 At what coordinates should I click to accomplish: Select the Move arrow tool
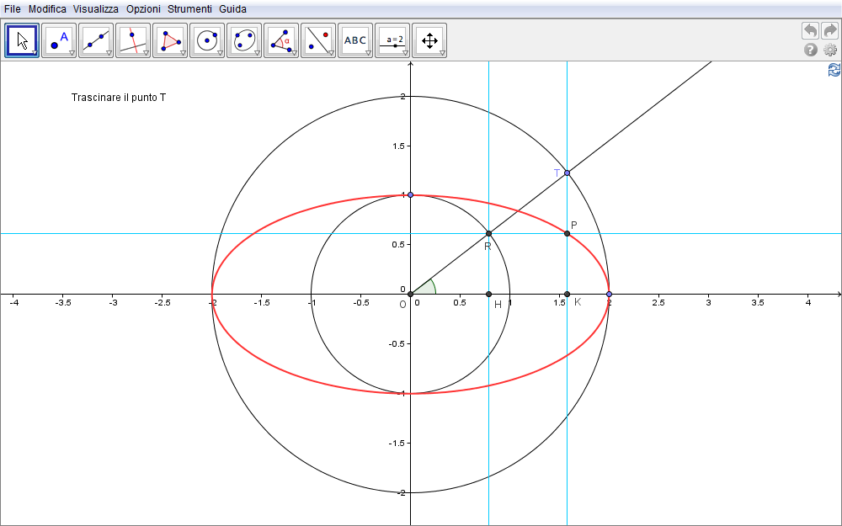coord(23,40)
